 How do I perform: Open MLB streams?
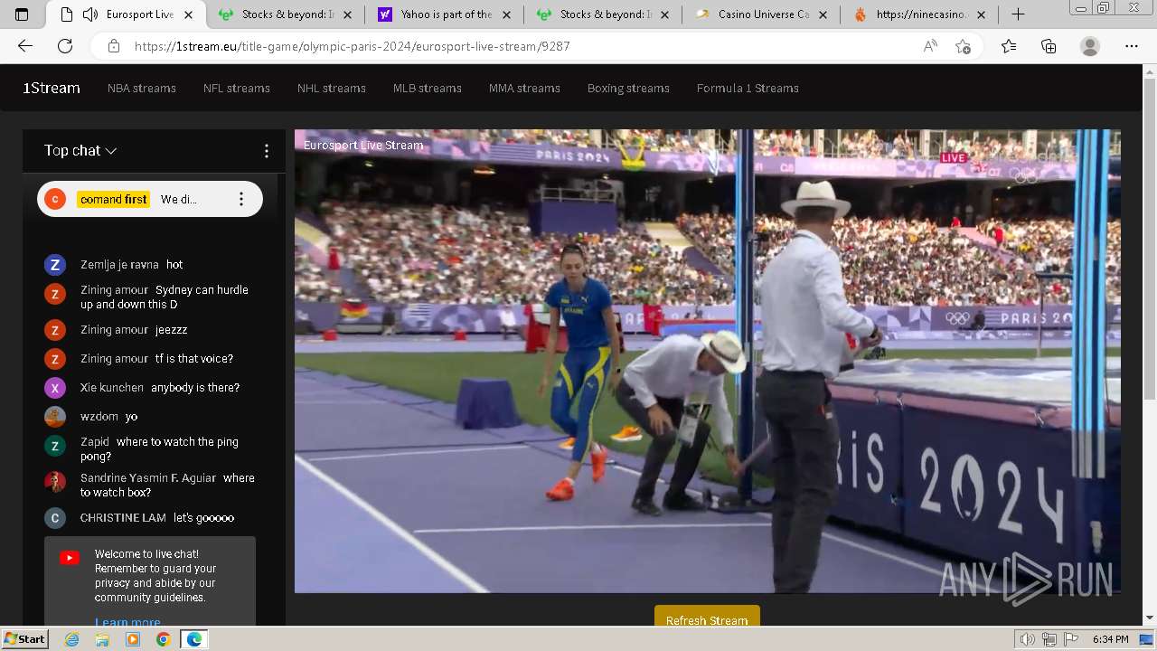click(x=428, y=88)
